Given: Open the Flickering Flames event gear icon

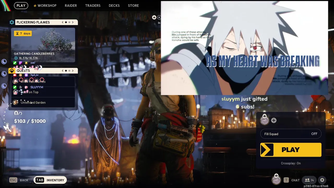Looking at the screenshot, I should [x=12, y=22].
